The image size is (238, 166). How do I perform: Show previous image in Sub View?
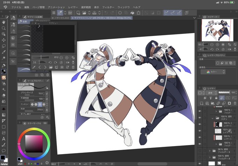point(40,67)
